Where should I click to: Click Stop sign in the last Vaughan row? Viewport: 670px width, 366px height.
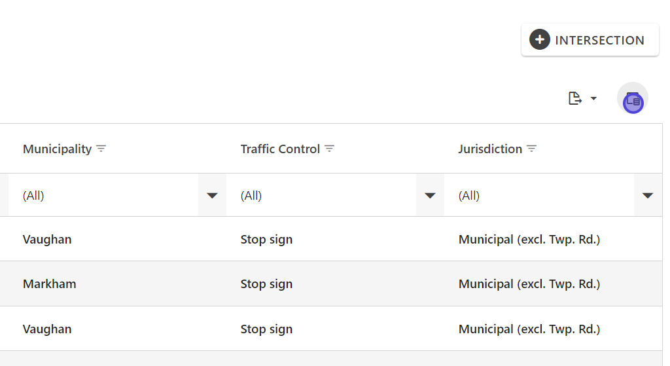pyautogui.click(x=266, y=329)
